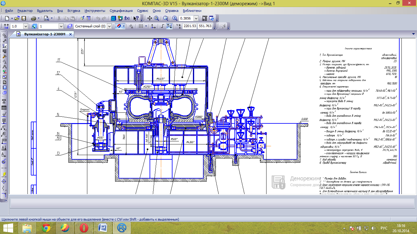Click the Y coordinate field 551.763

[x=205, y=26]
